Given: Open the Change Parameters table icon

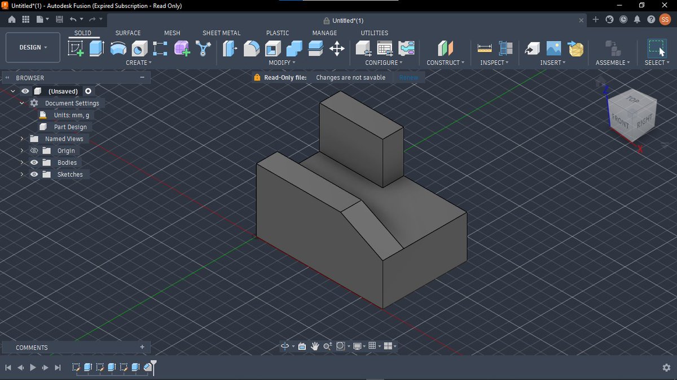Looking at the screenshot, I should click(x=385, y=48).
